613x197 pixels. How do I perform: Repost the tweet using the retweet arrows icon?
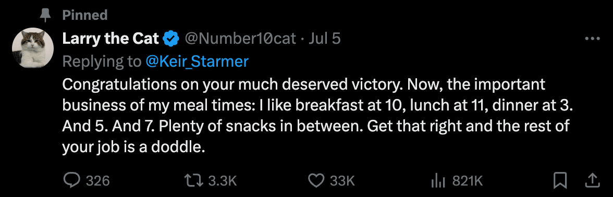193,180
